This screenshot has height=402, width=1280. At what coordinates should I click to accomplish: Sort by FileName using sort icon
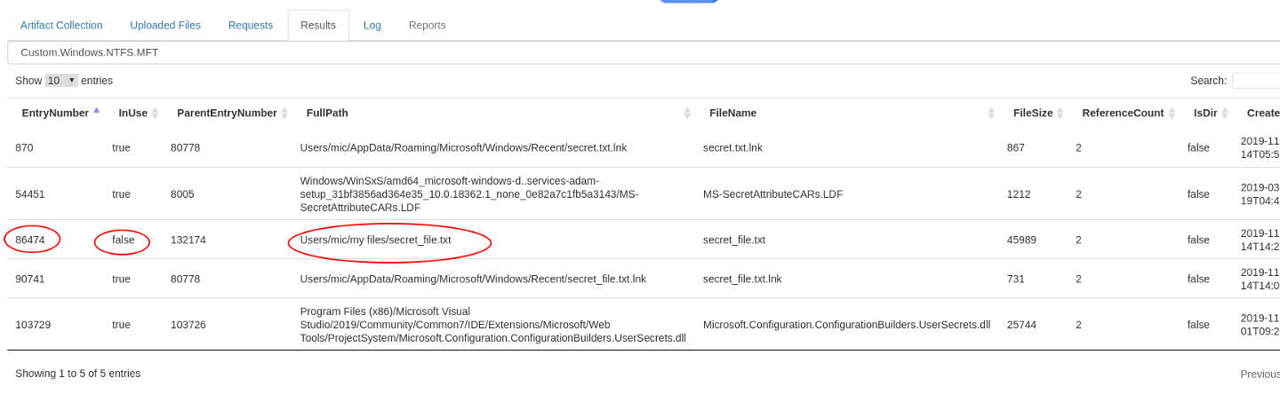click(x=991, y=114)
